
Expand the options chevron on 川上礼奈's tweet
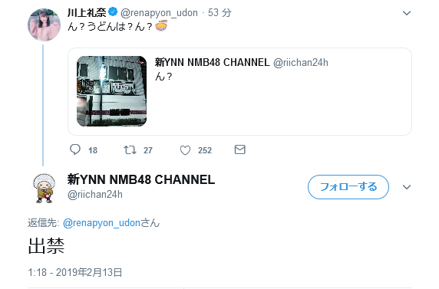click(407, 13)
